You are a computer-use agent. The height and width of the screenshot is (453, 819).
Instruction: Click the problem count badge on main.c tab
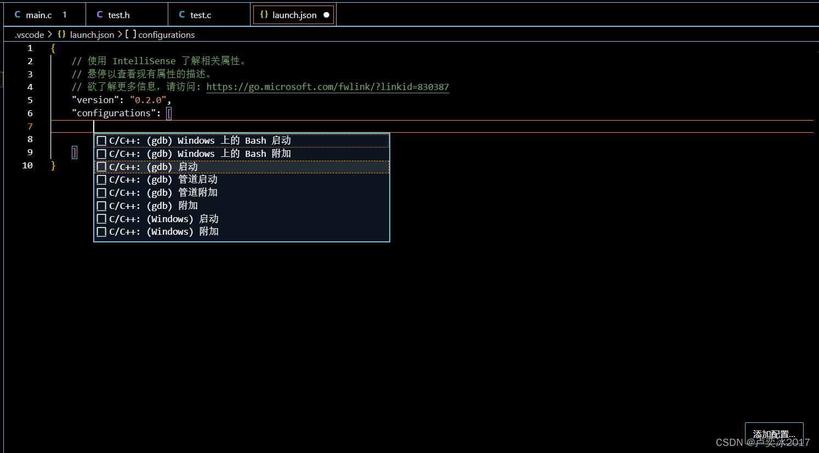pos(64,15)
